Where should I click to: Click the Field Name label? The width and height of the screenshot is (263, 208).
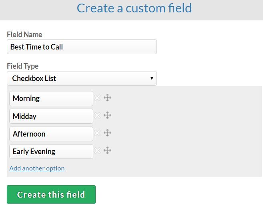click(24, 34)
